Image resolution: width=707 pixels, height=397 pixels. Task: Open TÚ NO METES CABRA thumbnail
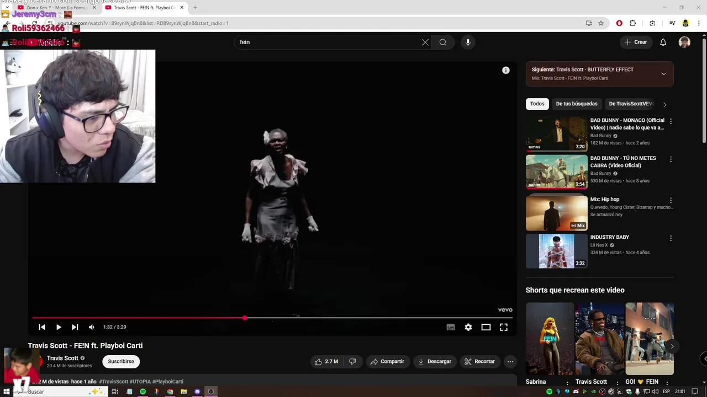[x=556, y=172]
